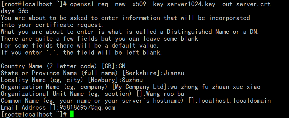Click the province value Jiansu
Image resolution: width=289 pixels, height=118 pixels.
(174, 73)
